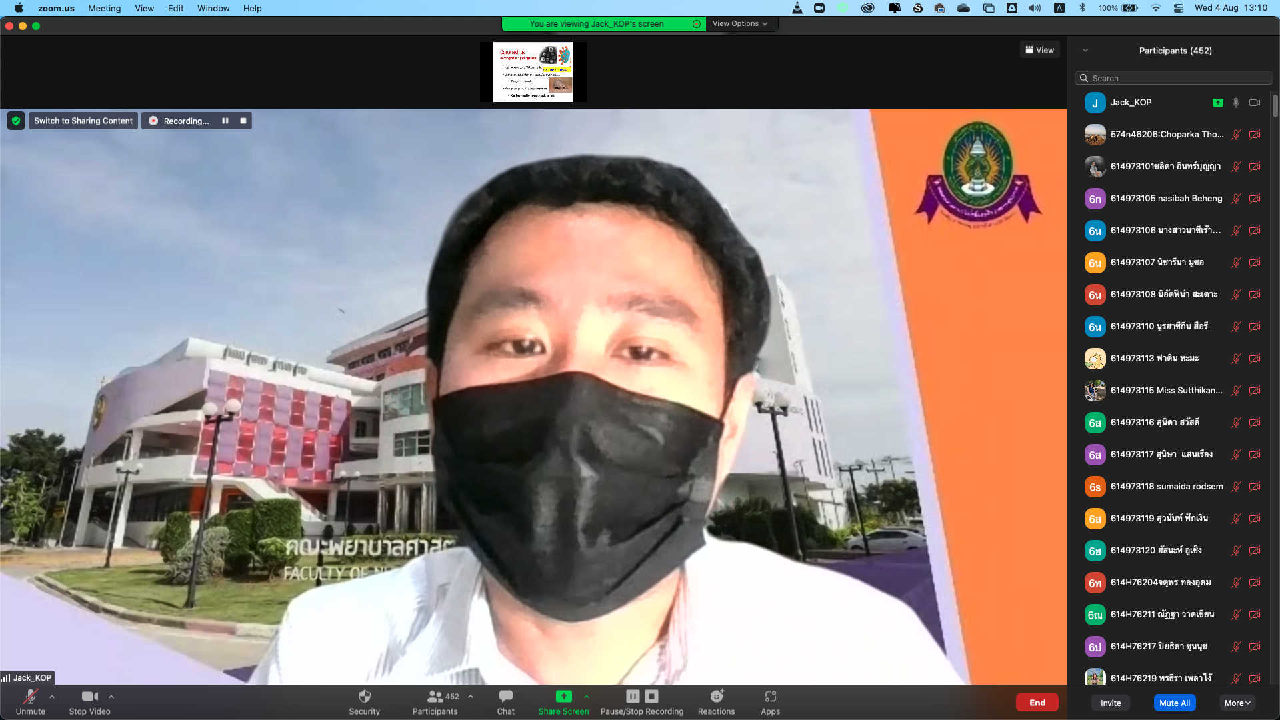
Task: Click the Mute All button
Action: coord(1174,703)
